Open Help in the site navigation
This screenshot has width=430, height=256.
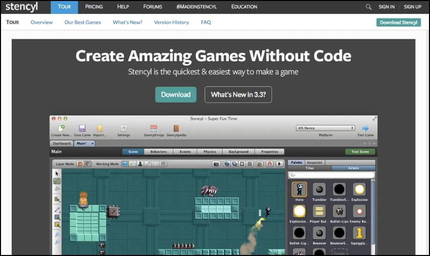(123, 7)
